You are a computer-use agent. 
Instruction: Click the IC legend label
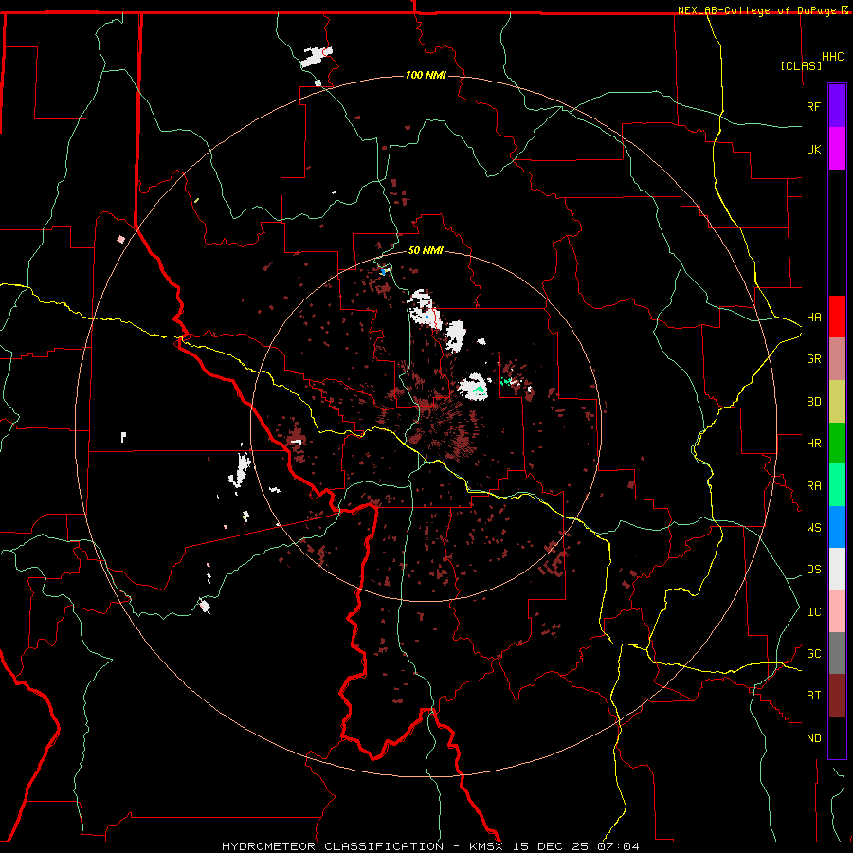click(813, 612)
